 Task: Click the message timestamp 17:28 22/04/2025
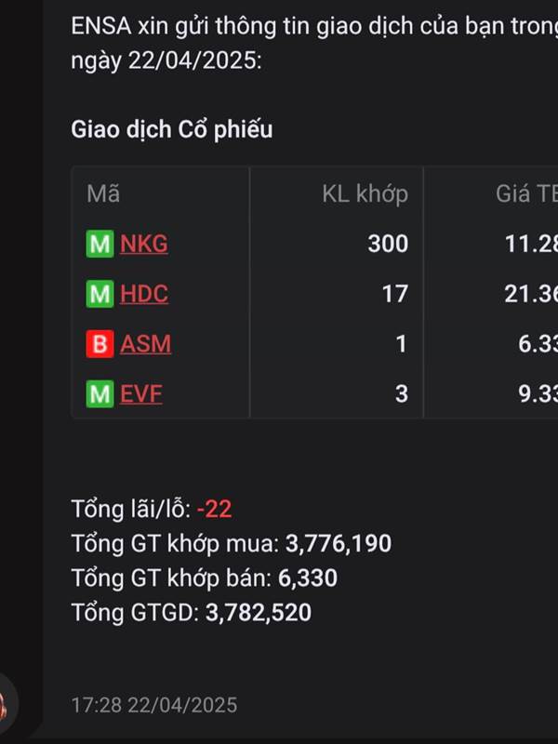coord(154,705)
